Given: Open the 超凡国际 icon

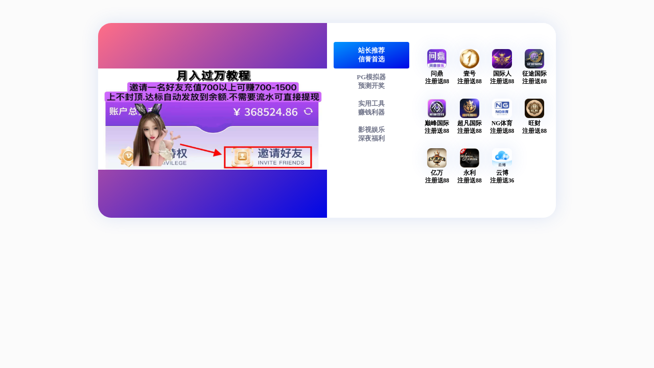Looking at the screenshot, I should coord(470,108).
